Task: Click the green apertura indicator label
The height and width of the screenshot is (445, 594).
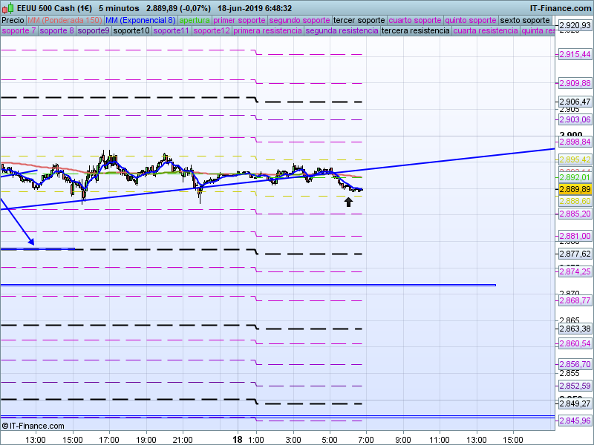Action: [x=195, y=20]
